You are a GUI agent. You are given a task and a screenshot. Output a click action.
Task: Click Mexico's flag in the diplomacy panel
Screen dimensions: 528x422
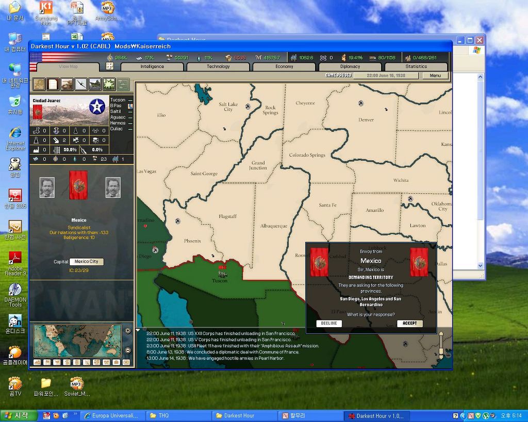coord(78,185)
